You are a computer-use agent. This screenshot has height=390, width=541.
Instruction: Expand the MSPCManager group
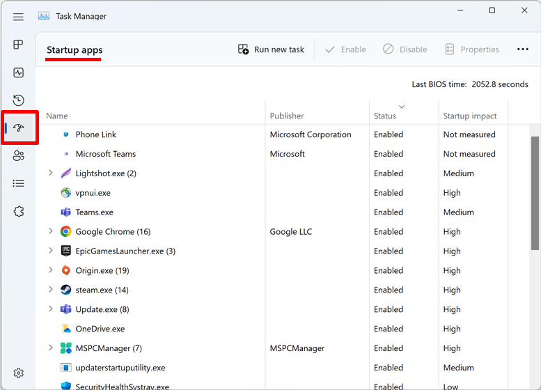50,348
